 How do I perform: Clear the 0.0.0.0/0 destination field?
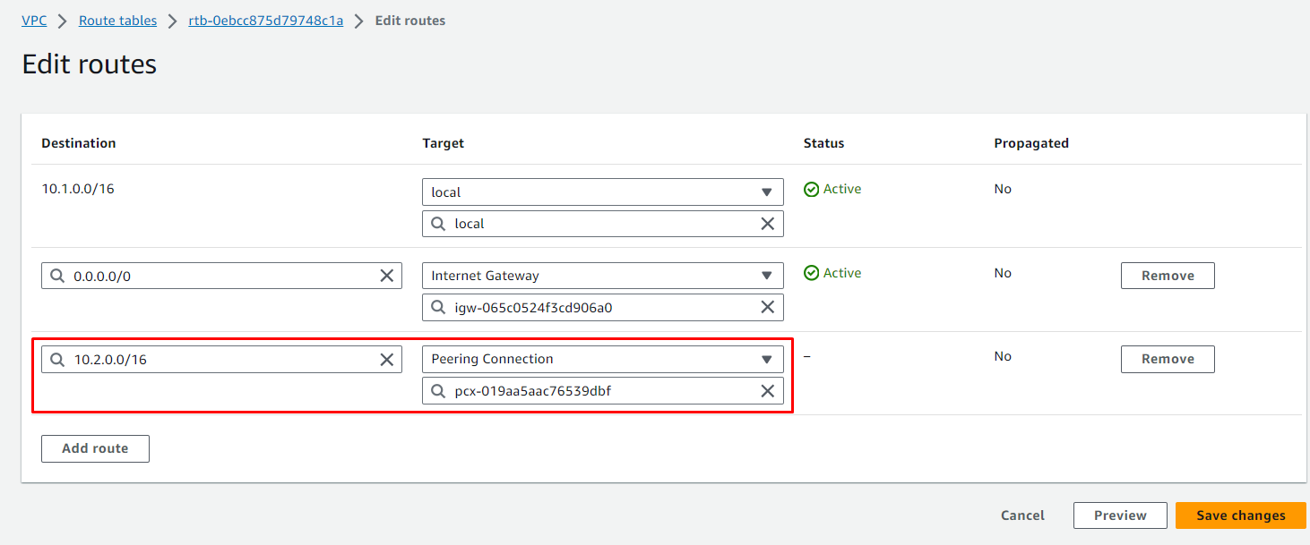387,276
